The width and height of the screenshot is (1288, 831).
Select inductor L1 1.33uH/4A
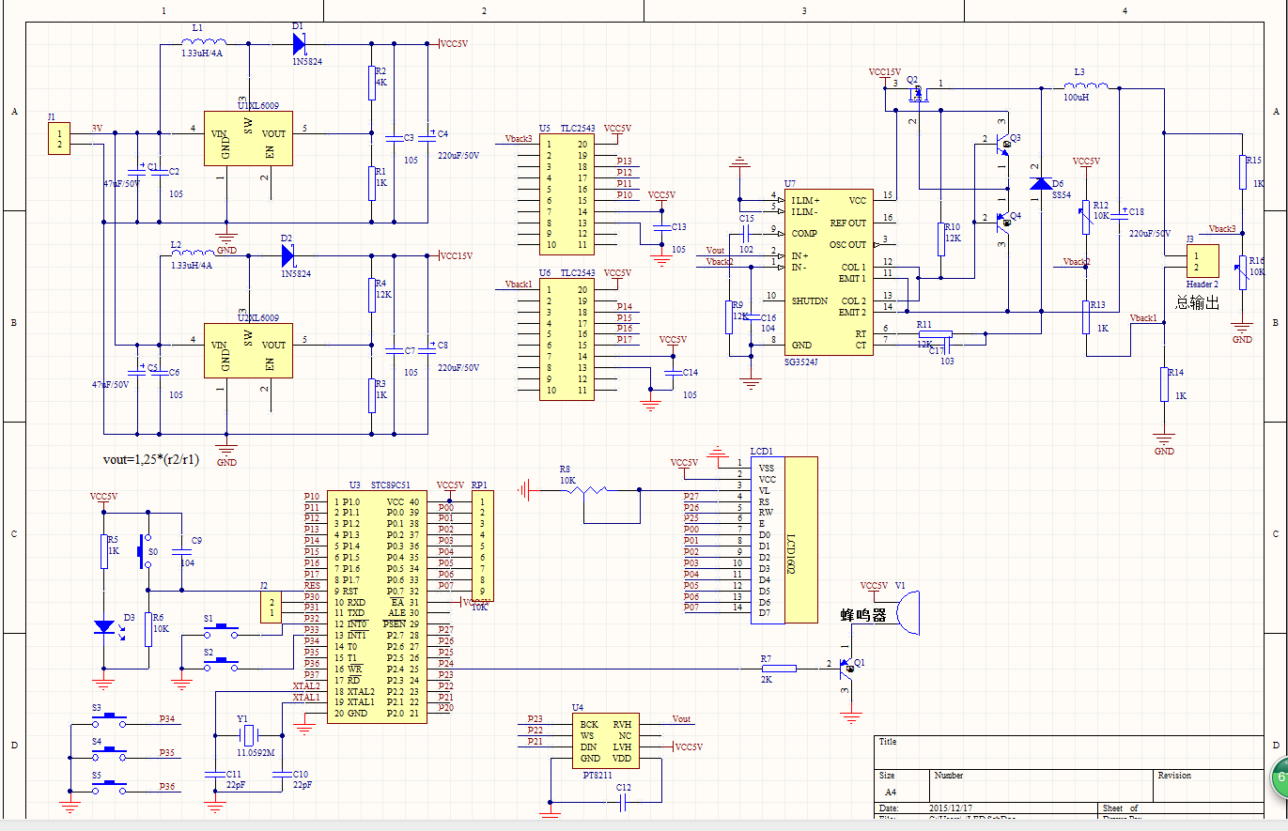point(204,41)
